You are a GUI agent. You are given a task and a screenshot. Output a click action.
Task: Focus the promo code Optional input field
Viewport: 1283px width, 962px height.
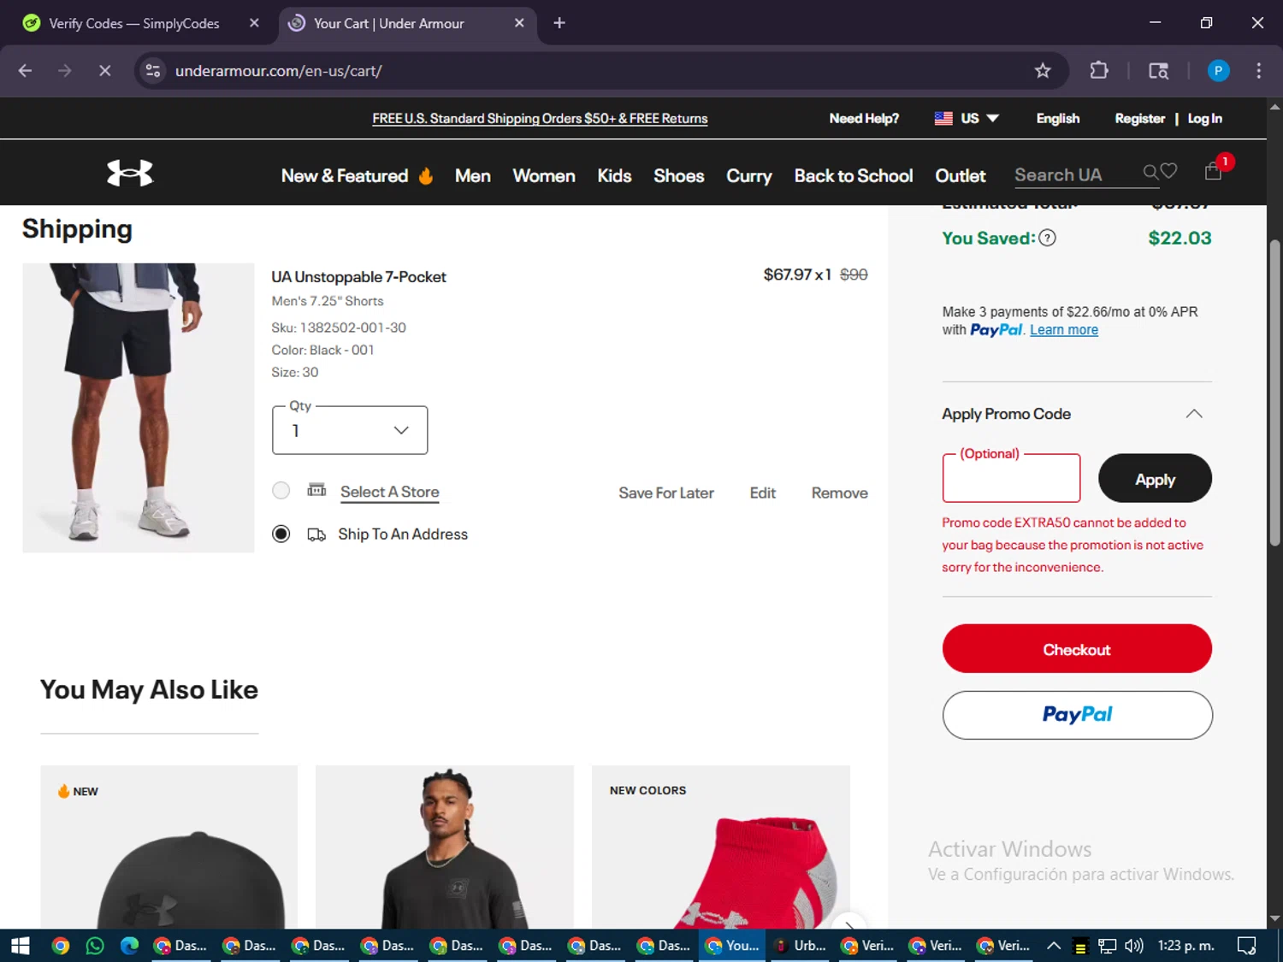(1011, 479)
